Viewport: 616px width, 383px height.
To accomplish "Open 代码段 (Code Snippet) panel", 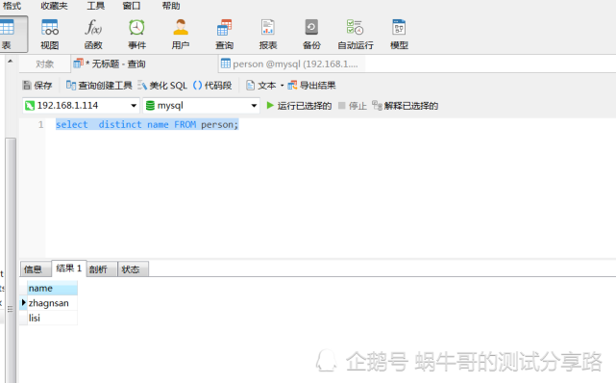I will click(x=212, y=86).
